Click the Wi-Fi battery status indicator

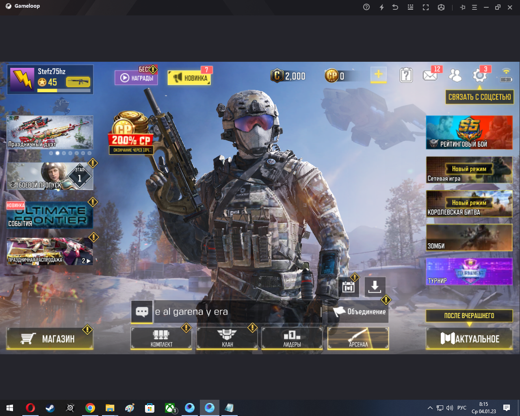[506, 75]
